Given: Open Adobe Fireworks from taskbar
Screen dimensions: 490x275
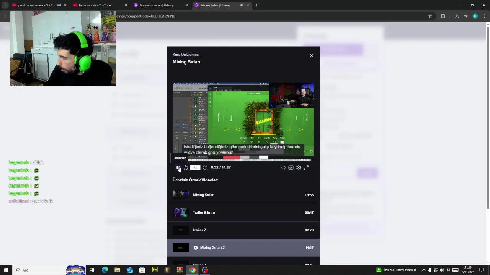Looking at the screenshot, I should tap(155, 270).
